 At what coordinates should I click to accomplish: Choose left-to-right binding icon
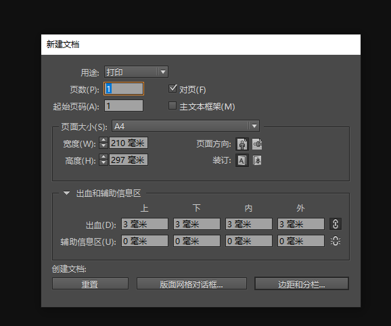coord(242,160)
